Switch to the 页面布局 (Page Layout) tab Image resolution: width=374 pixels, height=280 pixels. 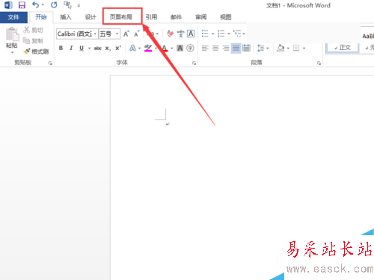(x=121, y=17)
